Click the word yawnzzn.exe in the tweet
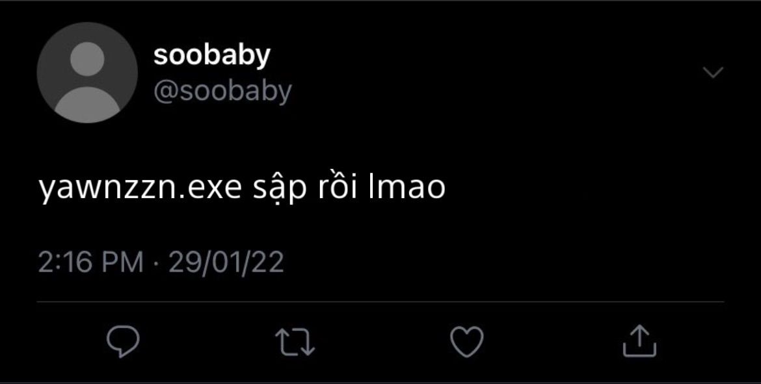 coord(140,188)
